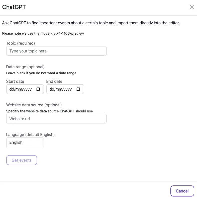Click the Topic text field
The width and height of the screenshot is (197, 200).
pyautogui.click(x=56, y=51)
